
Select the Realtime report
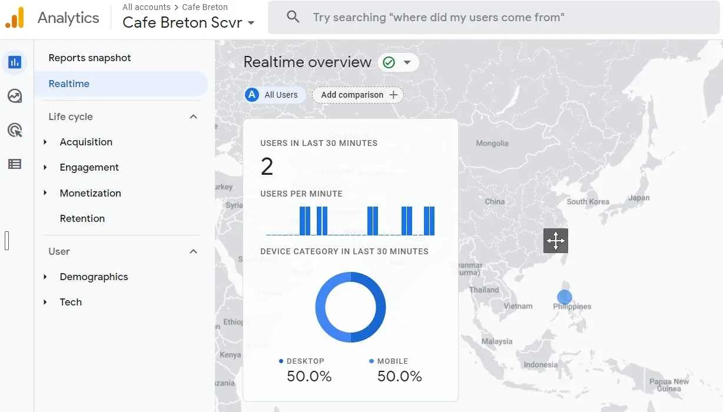click(x=121, y=84)
